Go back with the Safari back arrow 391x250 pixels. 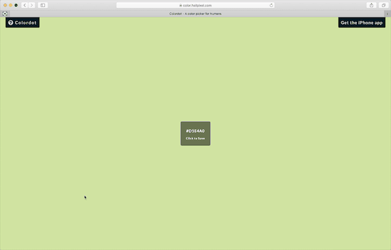point(24,5)
